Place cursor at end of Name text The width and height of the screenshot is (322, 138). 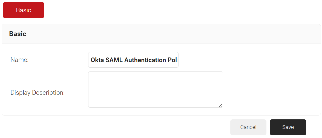pos(177,60)
